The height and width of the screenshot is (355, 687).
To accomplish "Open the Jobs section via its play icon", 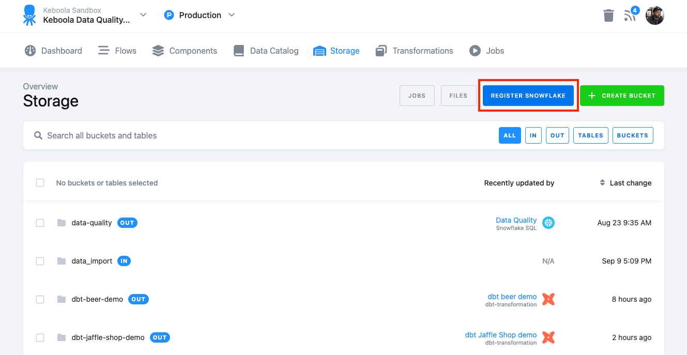I will 475,50.
